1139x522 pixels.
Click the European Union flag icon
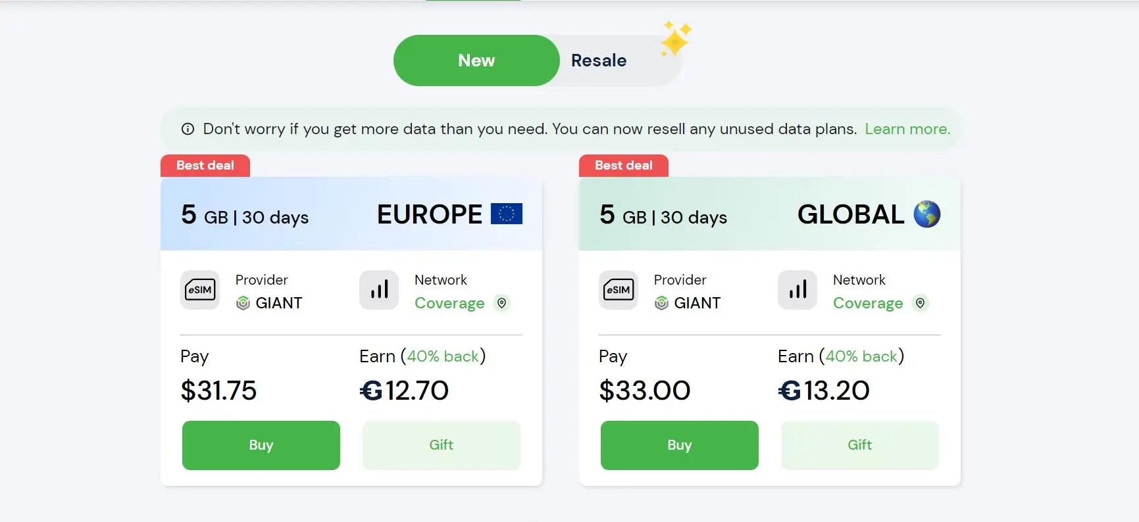[507, 214]
